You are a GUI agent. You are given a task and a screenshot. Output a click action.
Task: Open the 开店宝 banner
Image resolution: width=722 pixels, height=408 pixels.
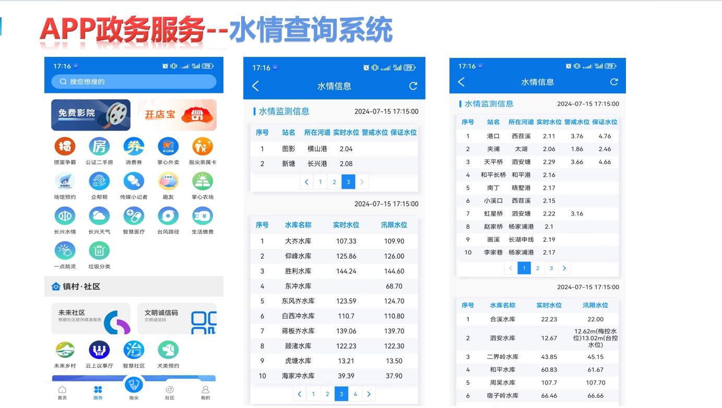(x=177, y=115)
